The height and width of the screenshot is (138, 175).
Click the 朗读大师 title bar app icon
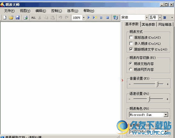[x=2, y=5]
